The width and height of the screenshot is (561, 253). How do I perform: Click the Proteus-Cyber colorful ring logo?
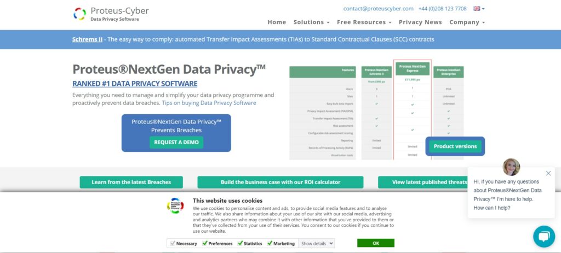(79, 14)
